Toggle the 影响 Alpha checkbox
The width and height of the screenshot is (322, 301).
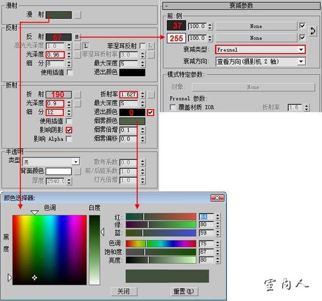(x=69, y=139)
